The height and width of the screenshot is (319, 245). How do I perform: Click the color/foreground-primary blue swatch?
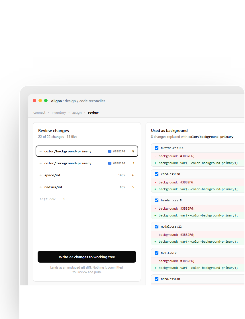pyautogui.click(x=110, y=163)
